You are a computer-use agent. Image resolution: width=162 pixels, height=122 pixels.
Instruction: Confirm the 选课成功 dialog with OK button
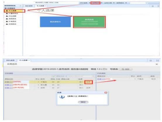pos(83,102)
